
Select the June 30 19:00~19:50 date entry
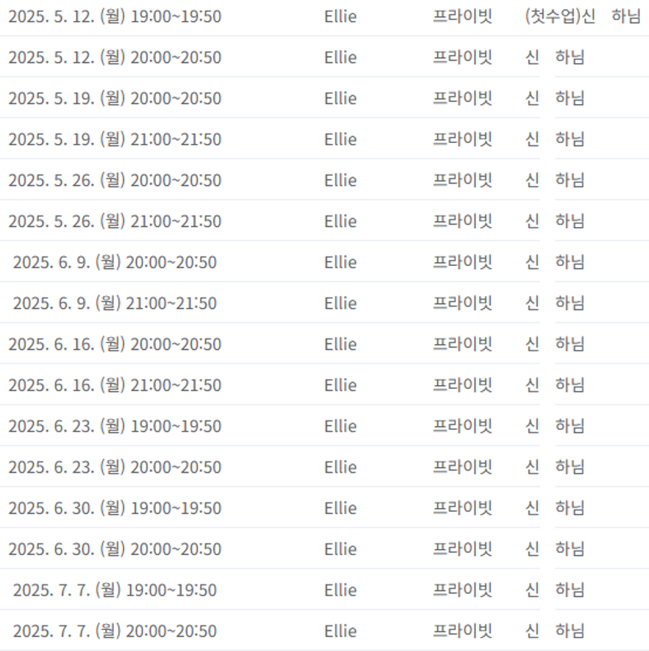(x=115, y=508)
